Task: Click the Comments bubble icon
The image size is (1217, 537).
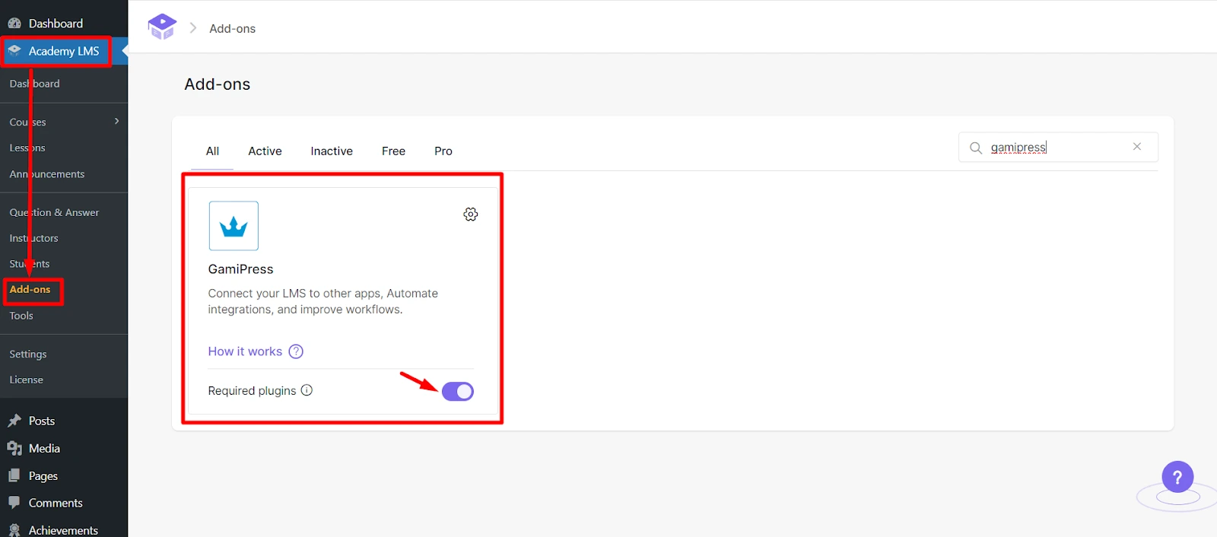Action: point(14,503)
